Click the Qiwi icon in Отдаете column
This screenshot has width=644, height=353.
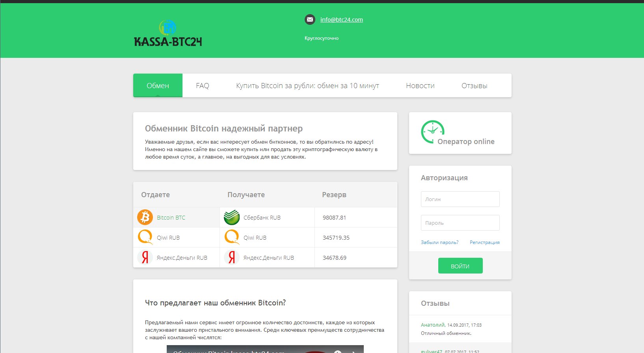tap(145, 237)
